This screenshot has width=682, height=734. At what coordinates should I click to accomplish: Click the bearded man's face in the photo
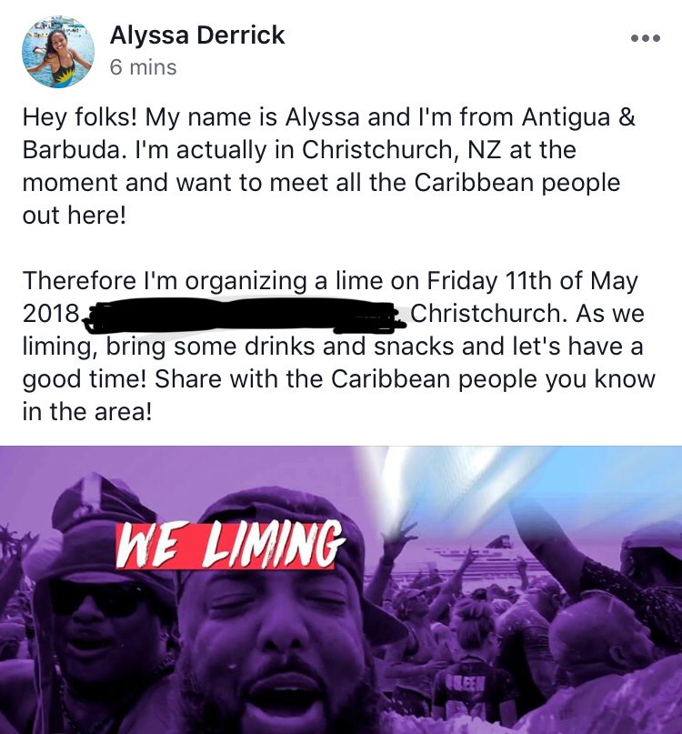click(276, 646)
